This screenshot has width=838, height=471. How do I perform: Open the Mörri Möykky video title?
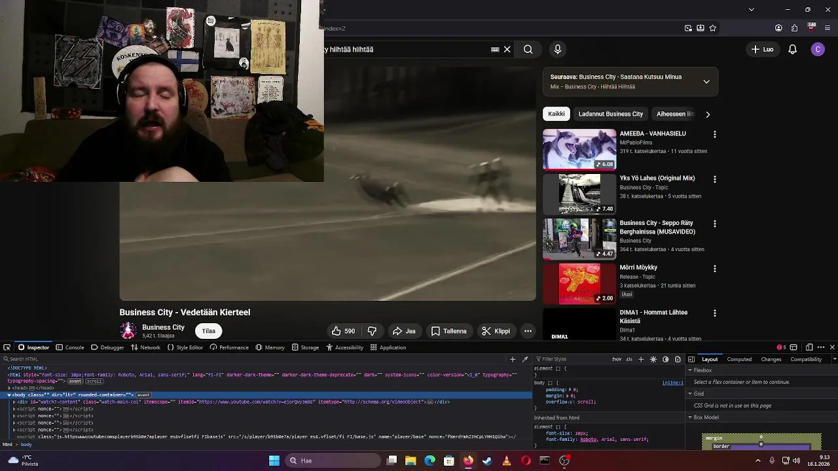638,268
